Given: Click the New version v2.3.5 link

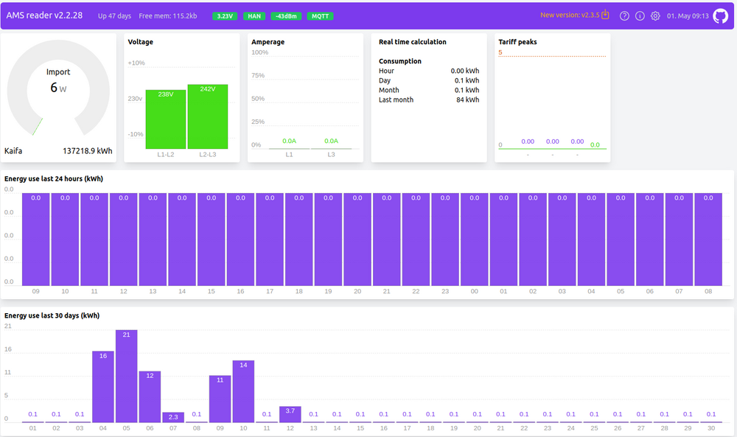Looking at the screenshot, I should (x=570, y=15).
